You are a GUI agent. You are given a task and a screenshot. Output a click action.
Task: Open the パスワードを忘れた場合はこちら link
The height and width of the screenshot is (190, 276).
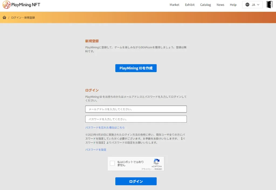coord(105,127)
